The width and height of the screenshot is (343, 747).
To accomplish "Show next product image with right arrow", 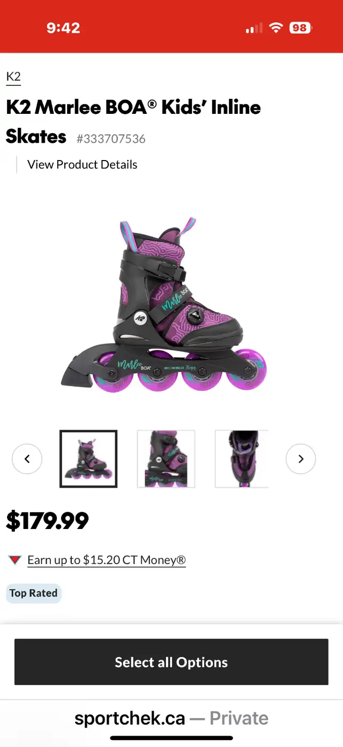I will click(301, 459).
